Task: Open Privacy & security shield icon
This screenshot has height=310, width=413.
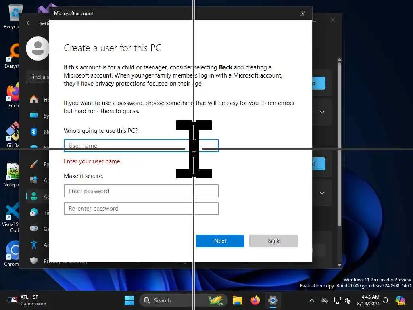Action: [x=34, y=261]
